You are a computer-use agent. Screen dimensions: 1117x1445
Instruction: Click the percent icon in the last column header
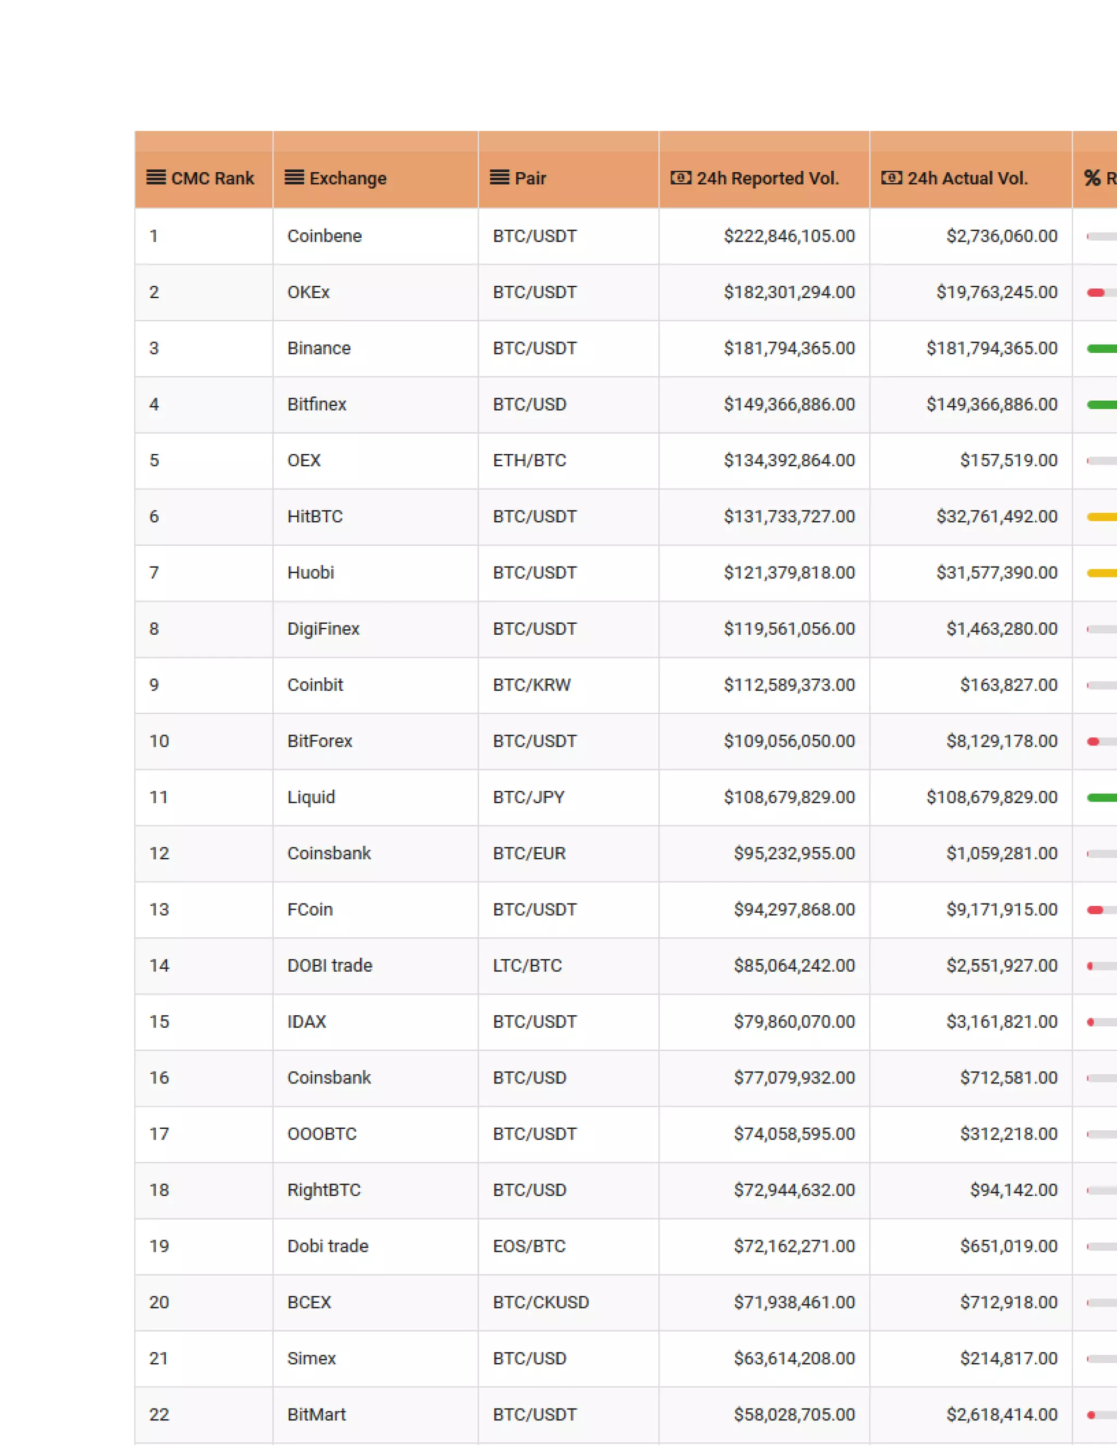tap(1092, 177)
